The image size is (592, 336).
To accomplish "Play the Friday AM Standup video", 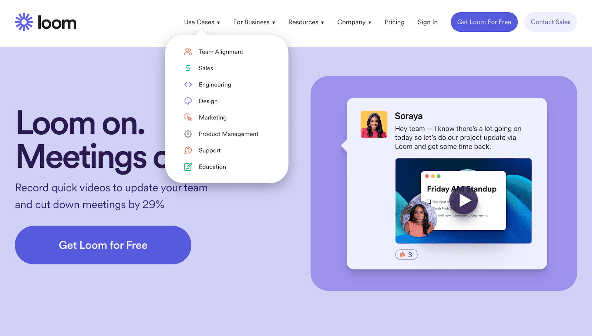I will (x=464, y=201).
